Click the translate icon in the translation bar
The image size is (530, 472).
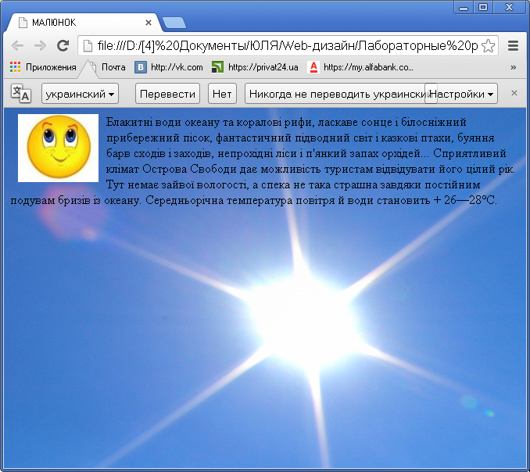(x=21, y=93)
